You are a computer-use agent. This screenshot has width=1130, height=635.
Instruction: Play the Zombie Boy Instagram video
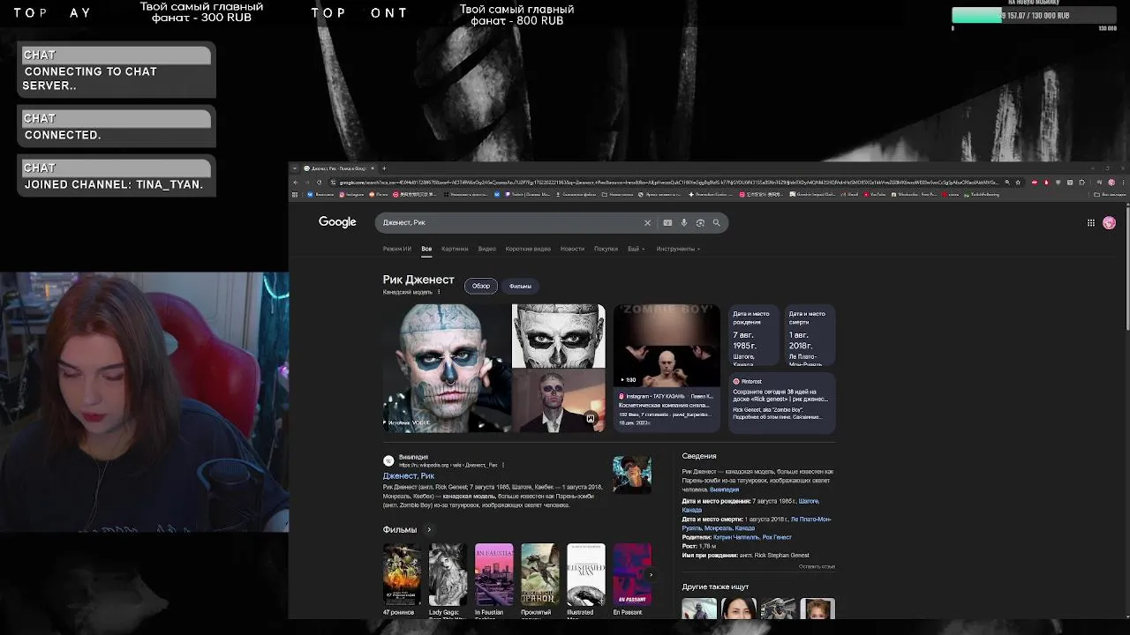pyautogui.click(x=667, y=346)
